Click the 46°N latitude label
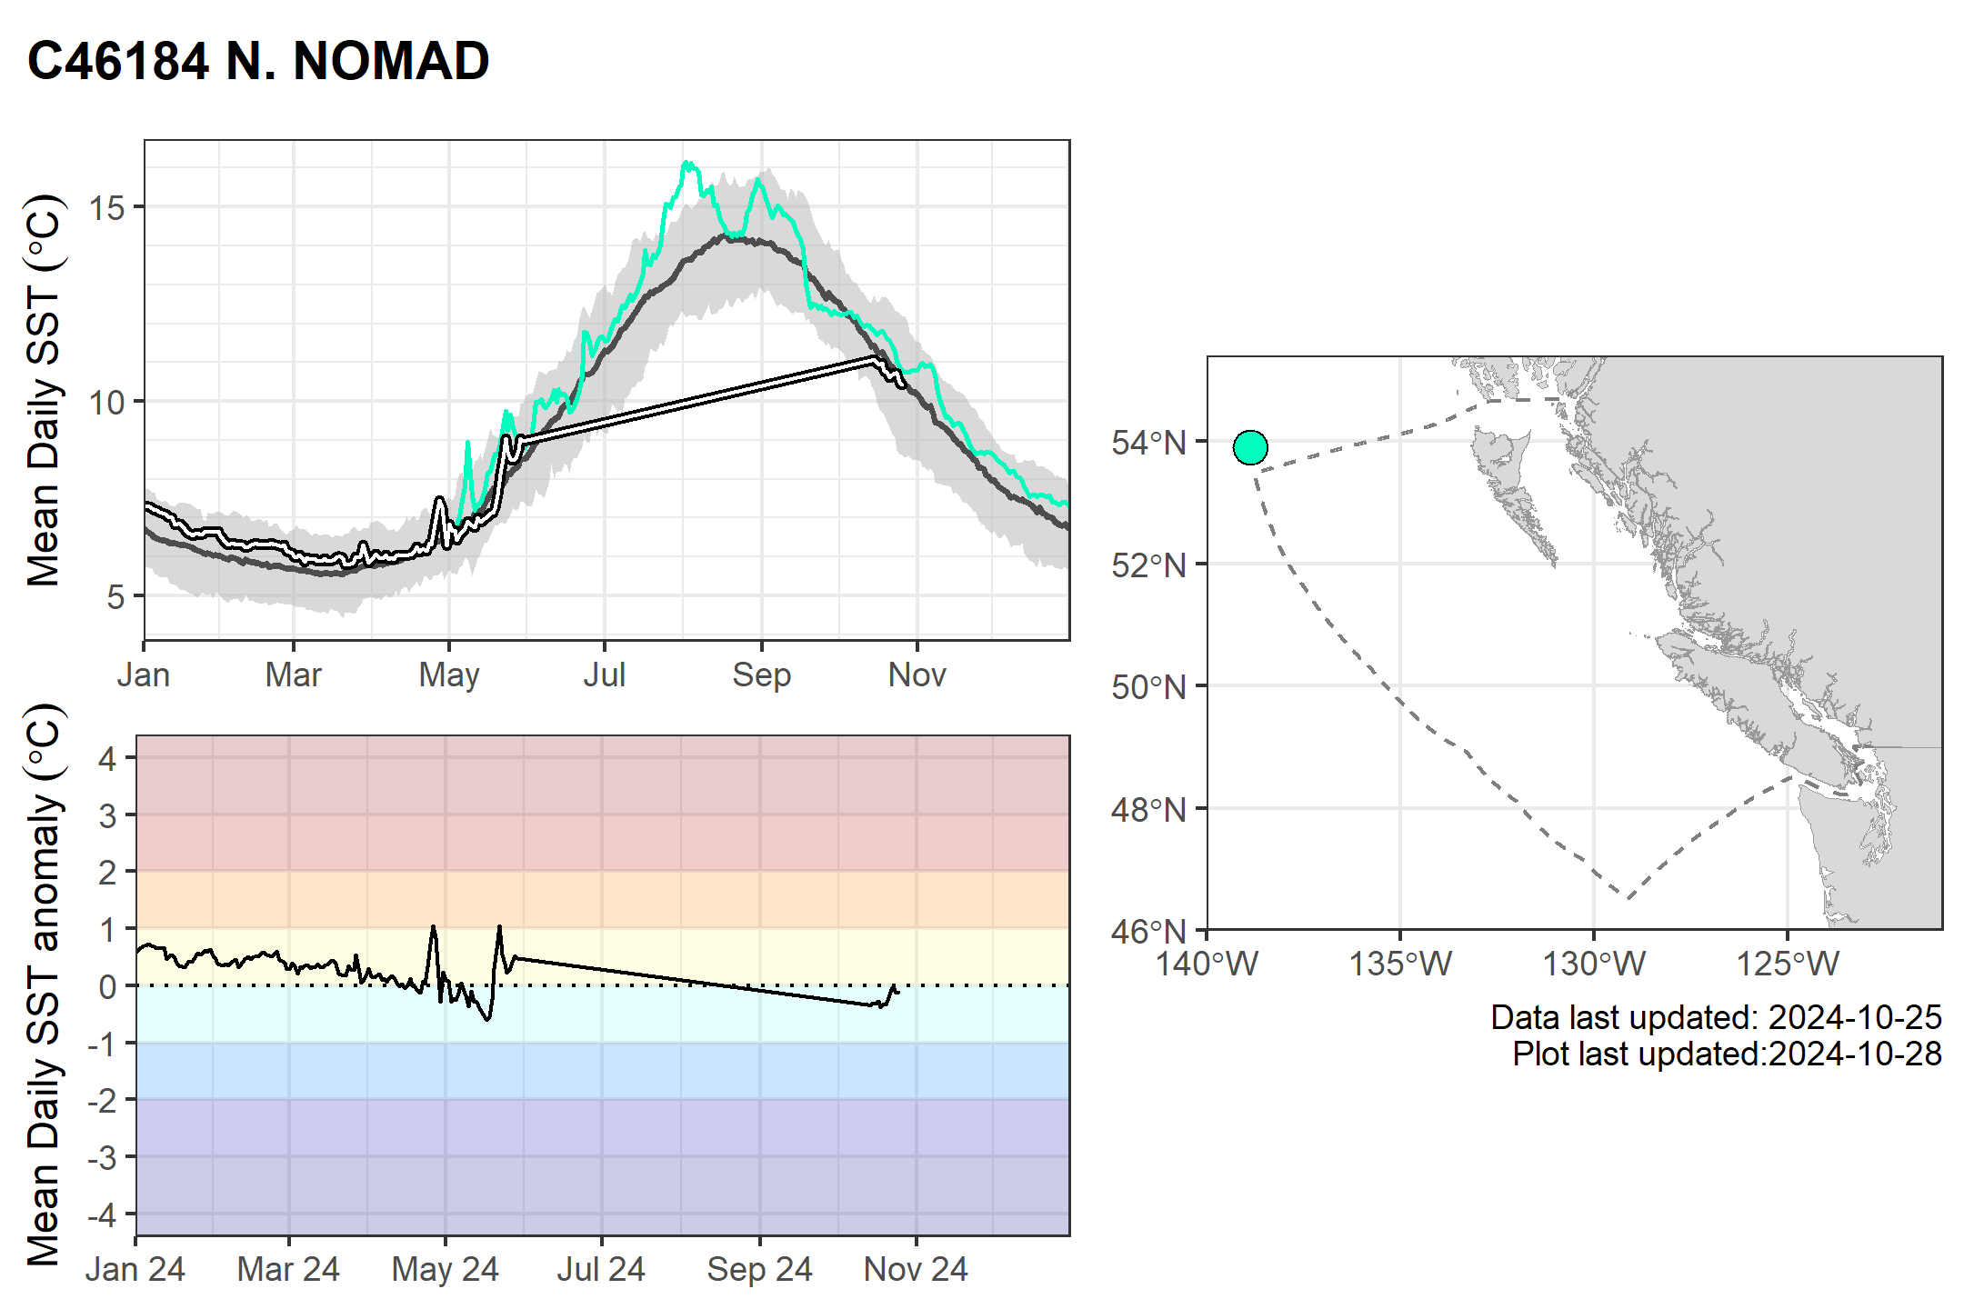1964x1309 pixels. coord(1149,931)
